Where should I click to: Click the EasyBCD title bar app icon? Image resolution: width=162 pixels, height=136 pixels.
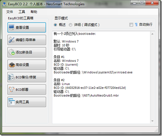click(x=4, y=4)
